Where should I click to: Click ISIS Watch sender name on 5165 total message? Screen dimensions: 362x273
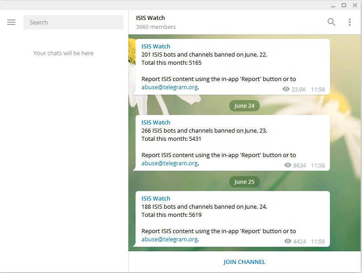point(156,46)
